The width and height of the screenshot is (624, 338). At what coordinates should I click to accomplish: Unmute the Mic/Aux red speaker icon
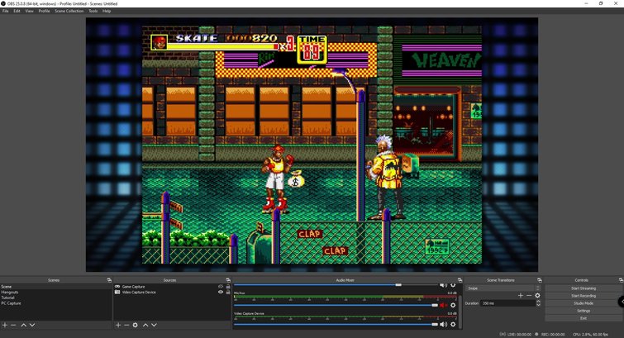pos(443,305)
